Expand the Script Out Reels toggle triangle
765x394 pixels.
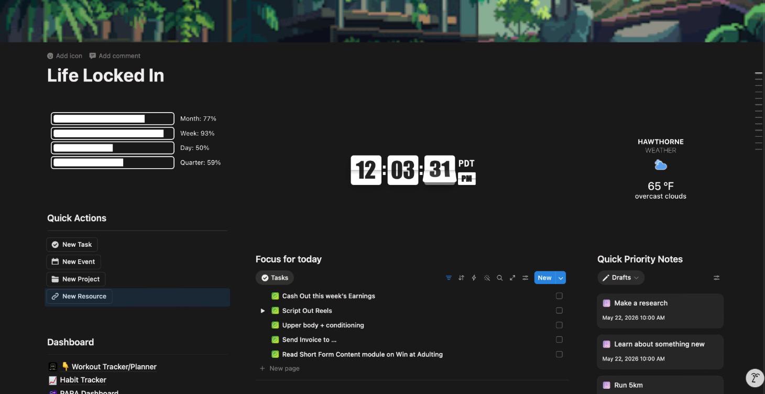(x=263, y=311)
